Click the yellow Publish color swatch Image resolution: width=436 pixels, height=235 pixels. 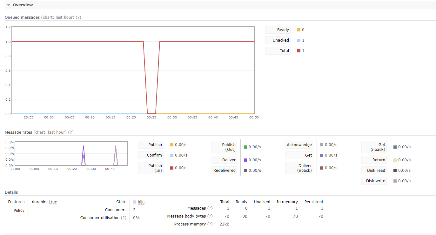(172, 145)
